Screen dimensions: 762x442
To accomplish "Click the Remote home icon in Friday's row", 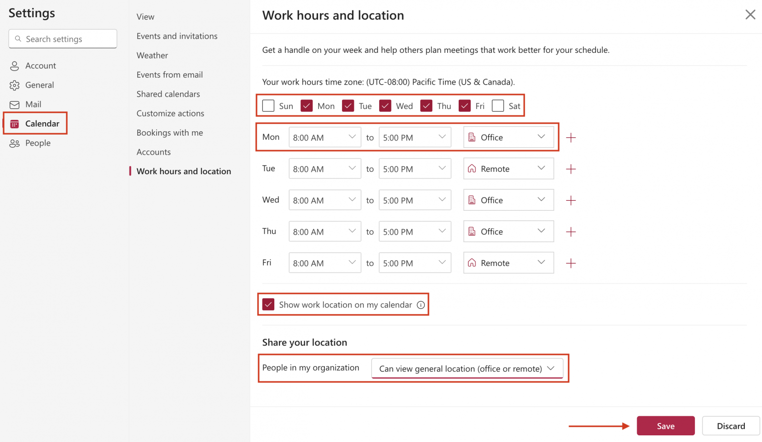I will click(472, 263).
